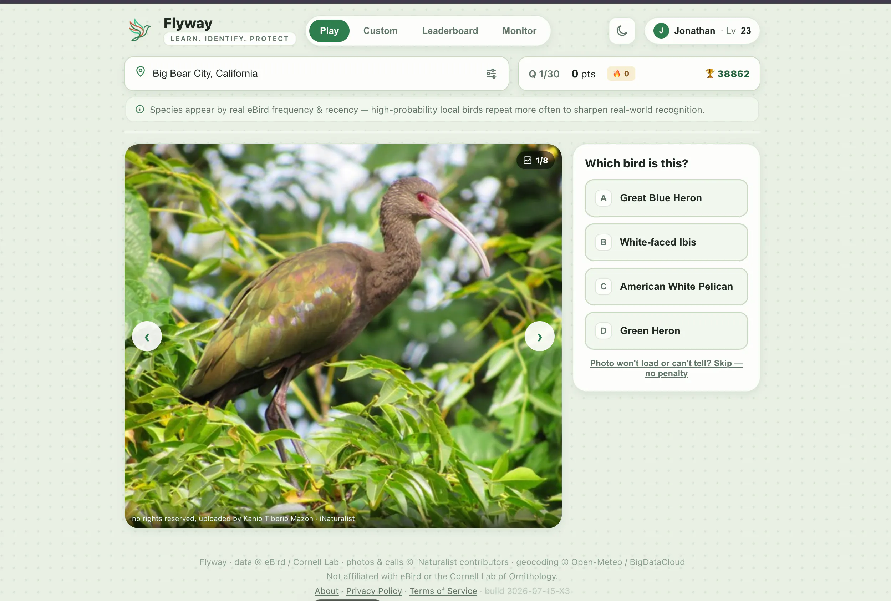Viewport: 891px width, 601px height.
Task: Click the Flyway title text
Action: 188,24
